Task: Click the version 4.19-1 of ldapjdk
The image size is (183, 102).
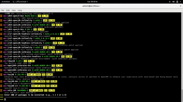Action: (x=19, y=61)
